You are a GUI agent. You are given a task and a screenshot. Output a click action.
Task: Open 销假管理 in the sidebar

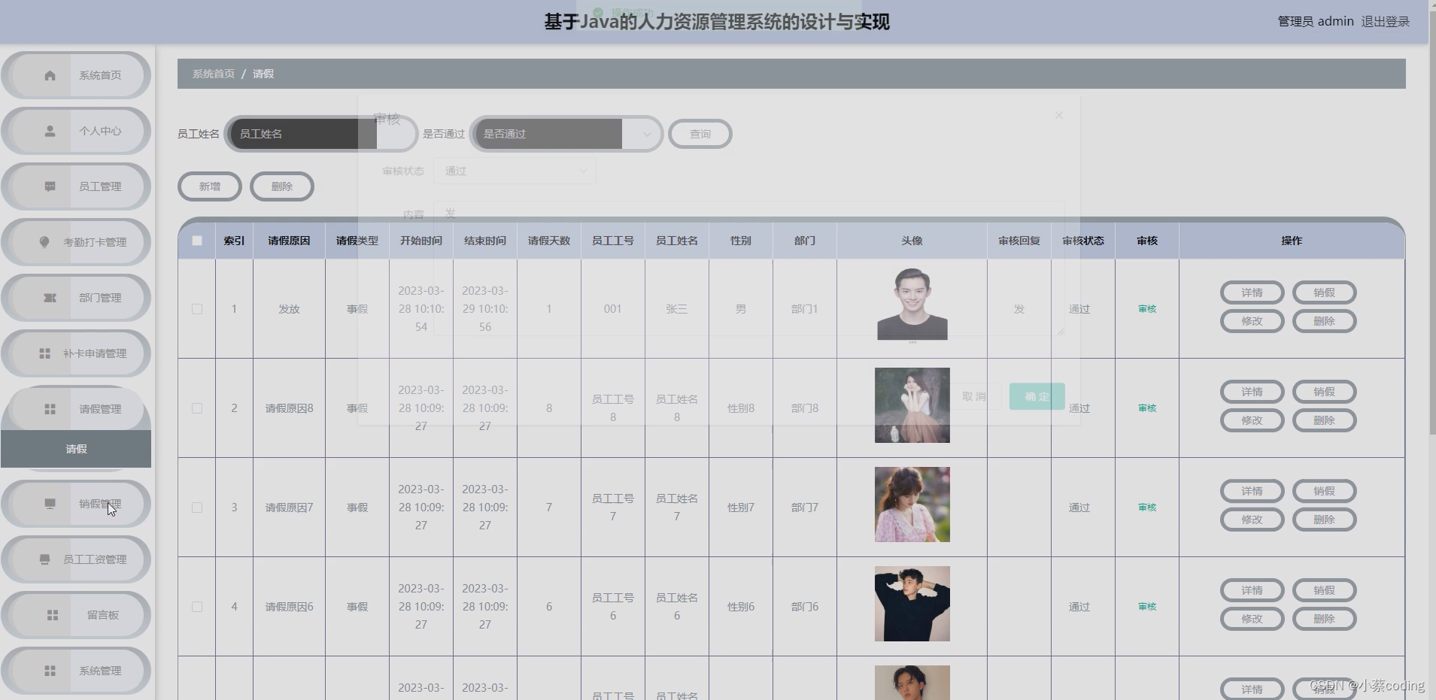point(76,504)
